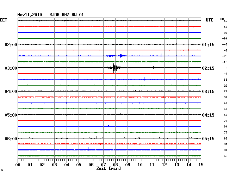Screen dimensions: 229x174
Task: Click the spike on the 04:00 black trace
Action: click(135, 91)
